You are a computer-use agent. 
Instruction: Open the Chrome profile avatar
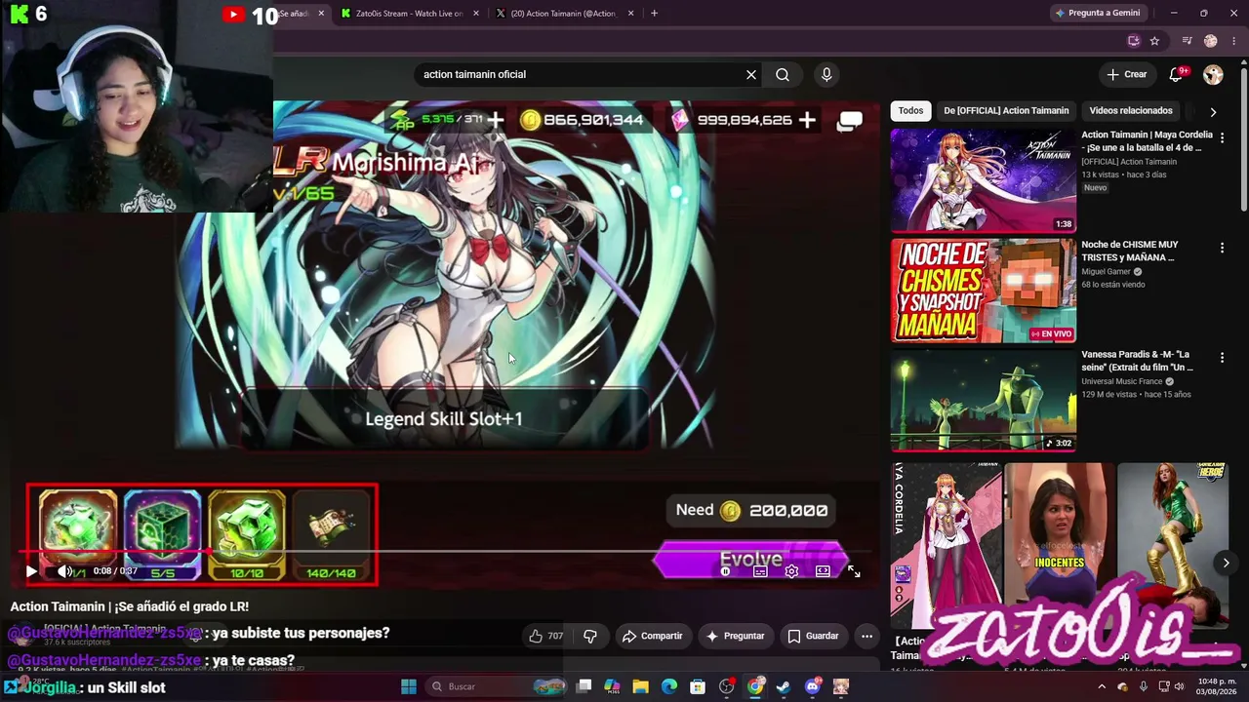click(1211, 41)
